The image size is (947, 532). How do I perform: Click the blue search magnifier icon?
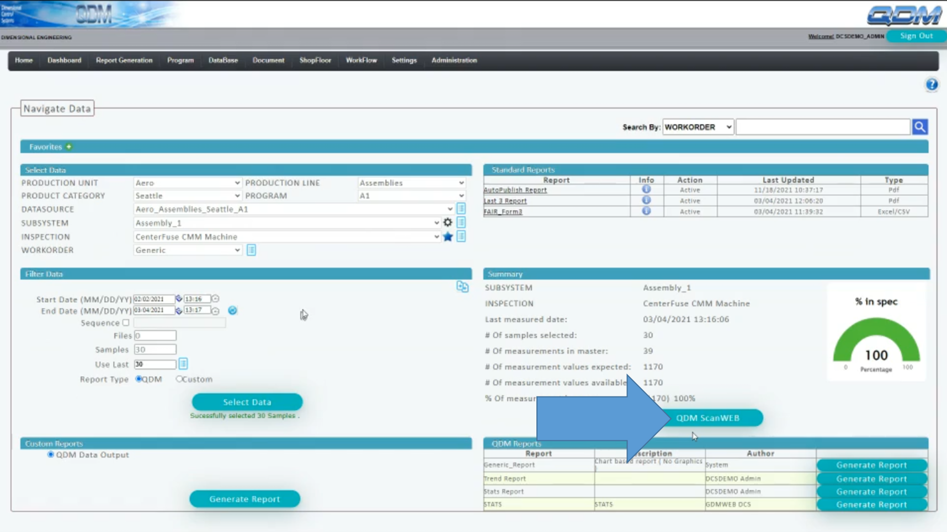click(919, 127)
